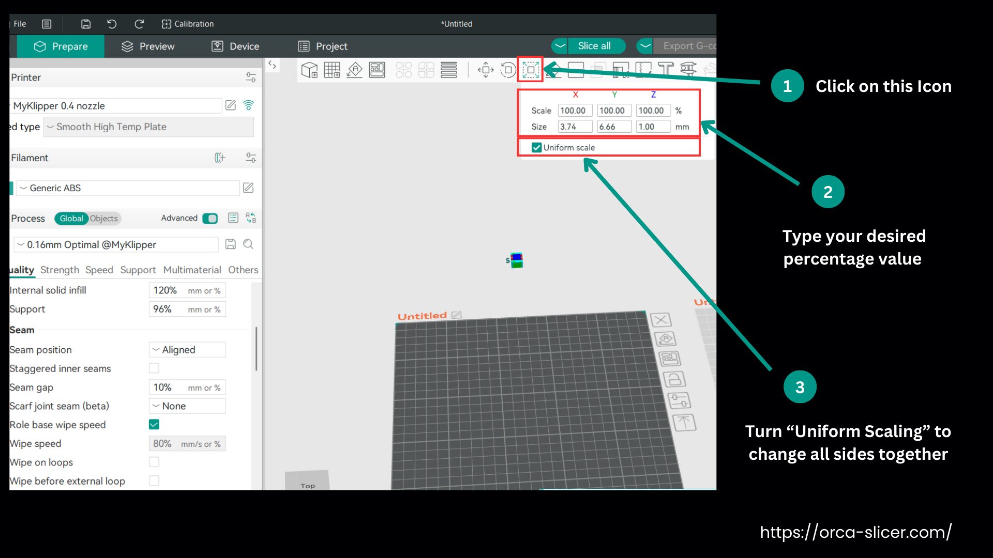
Task: Open the Support settings tab
Action: point(138,270)
